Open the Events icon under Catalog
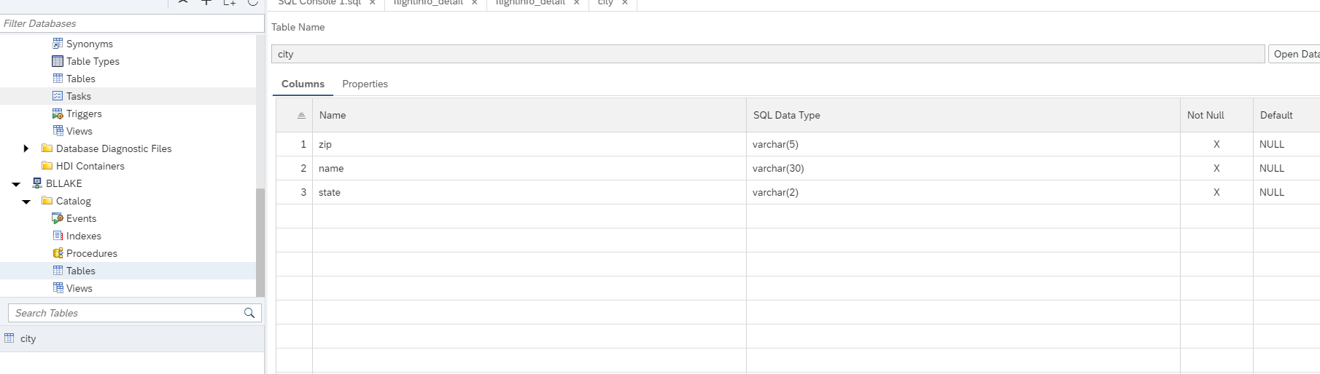The image size is (1320, 374). pyautogui.click(x=58, y=218)
